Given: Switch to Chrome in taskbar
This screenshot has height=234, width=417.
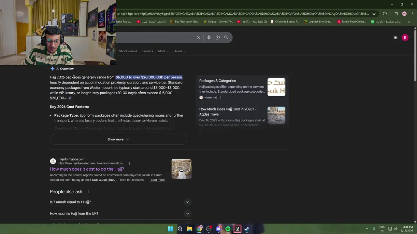Looking at the screenshot, I should click(x=199, y=229).
